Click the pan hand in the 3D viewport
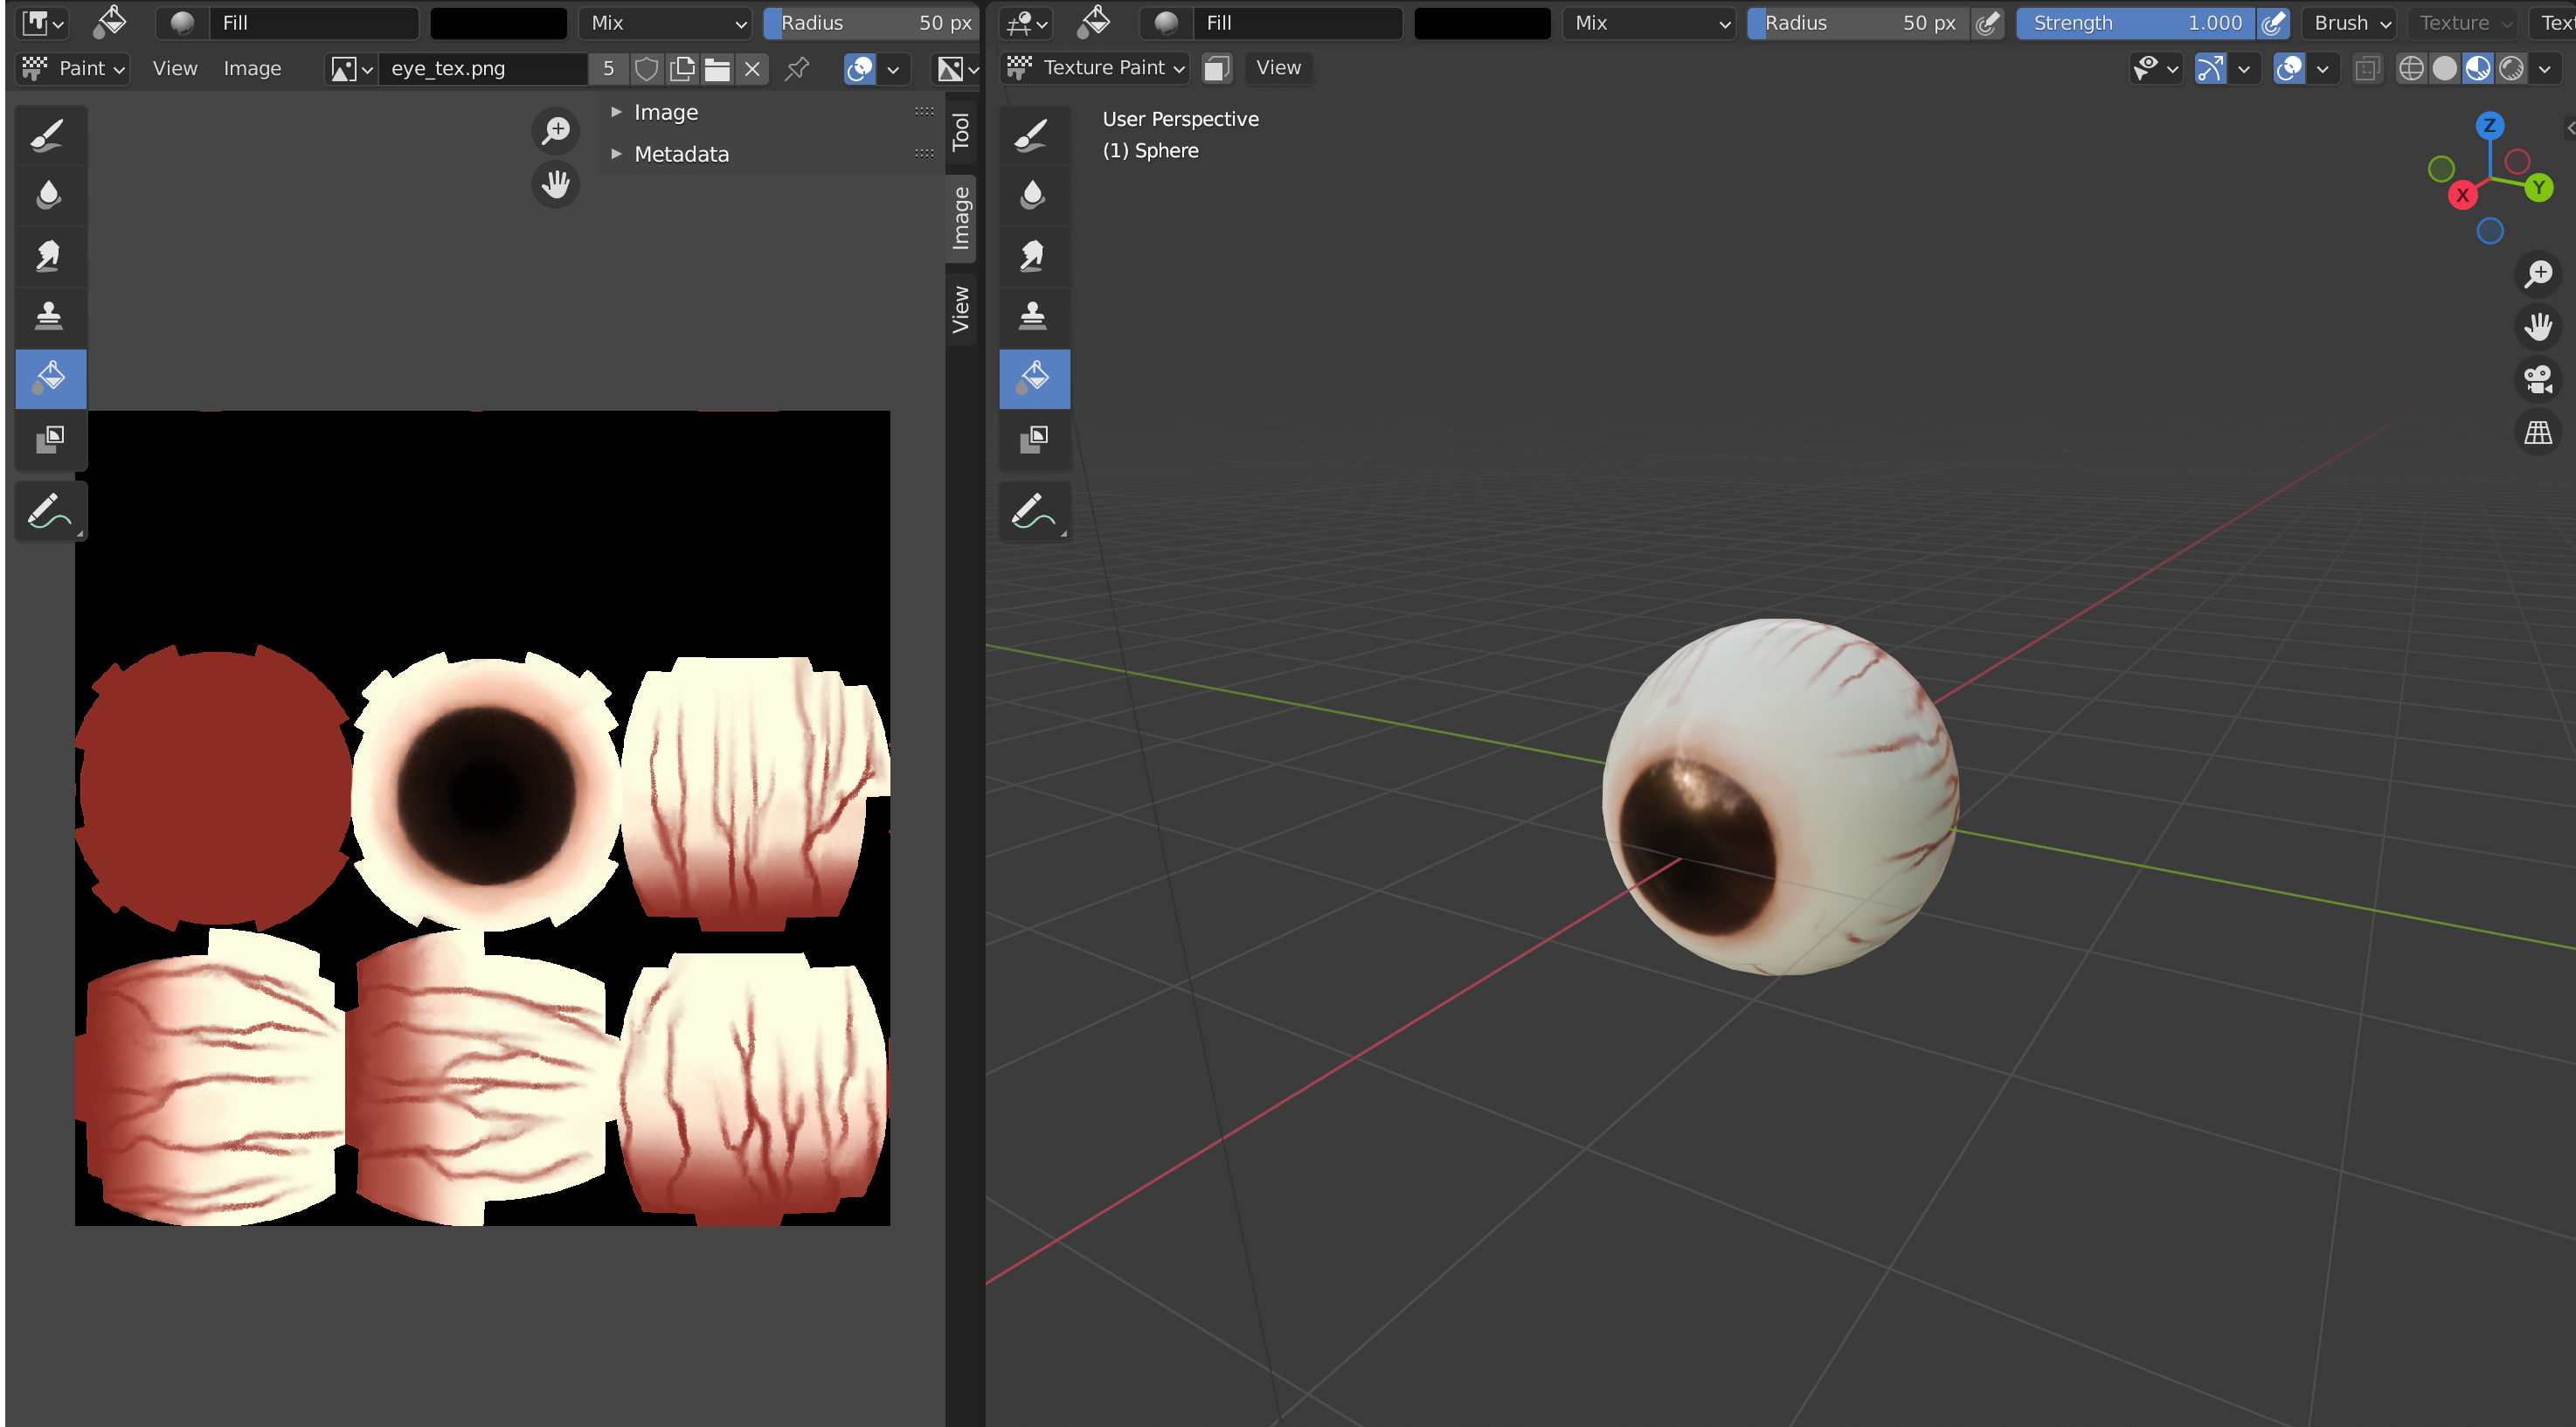 coord(2538,327)
